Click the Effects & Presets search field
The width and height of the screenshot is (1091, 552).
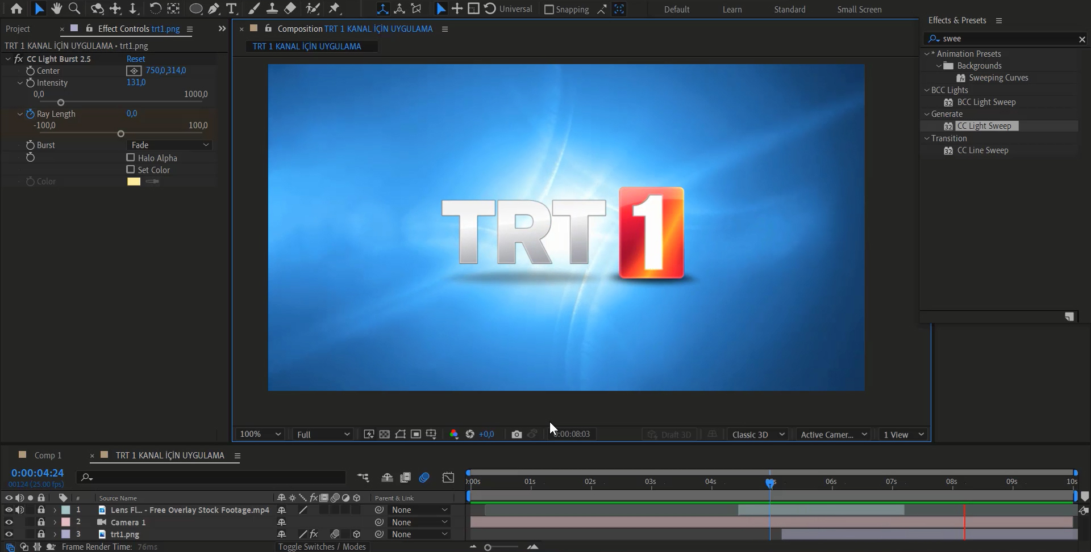tap(1006, 39)
